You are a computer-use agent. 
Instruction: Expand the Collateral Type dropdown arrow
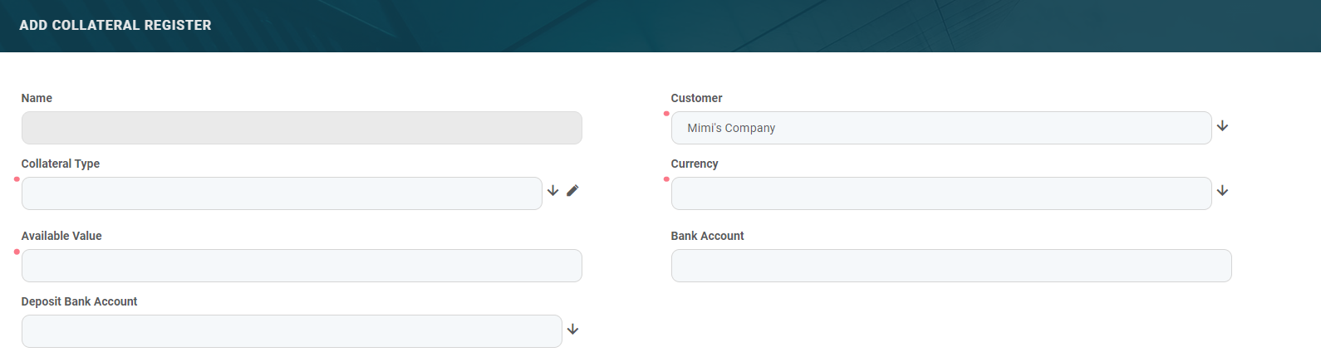pos(552,191)
